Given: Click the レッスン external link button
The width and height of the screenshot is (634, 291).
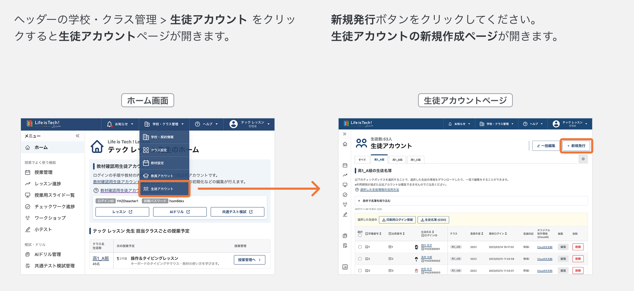Looking at the screenshot, I should (122, 212).
